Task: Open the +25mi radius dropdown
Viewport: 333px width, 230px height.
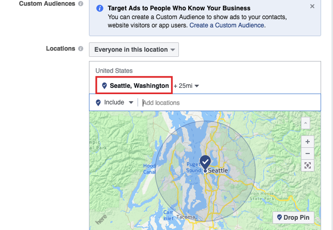Action: click(186, 86)
